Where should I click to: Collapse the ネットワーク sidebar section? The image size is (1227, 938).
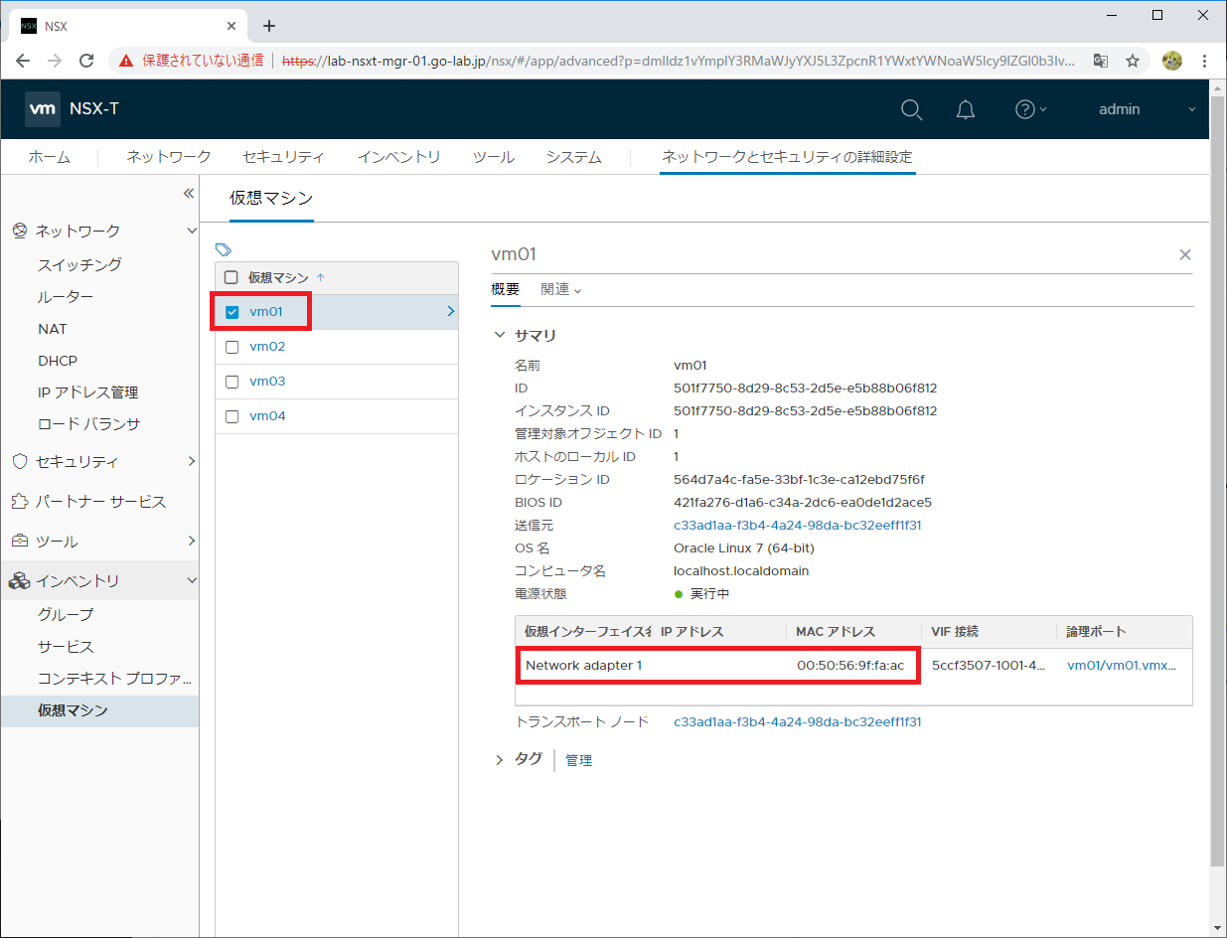[x=191, y=231]
